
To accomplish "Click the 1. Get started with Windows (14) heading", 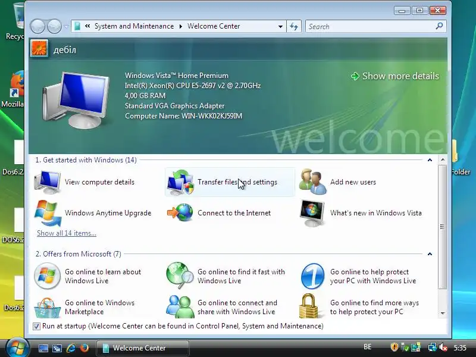I will pyautogui.click(x=86, y=160).
